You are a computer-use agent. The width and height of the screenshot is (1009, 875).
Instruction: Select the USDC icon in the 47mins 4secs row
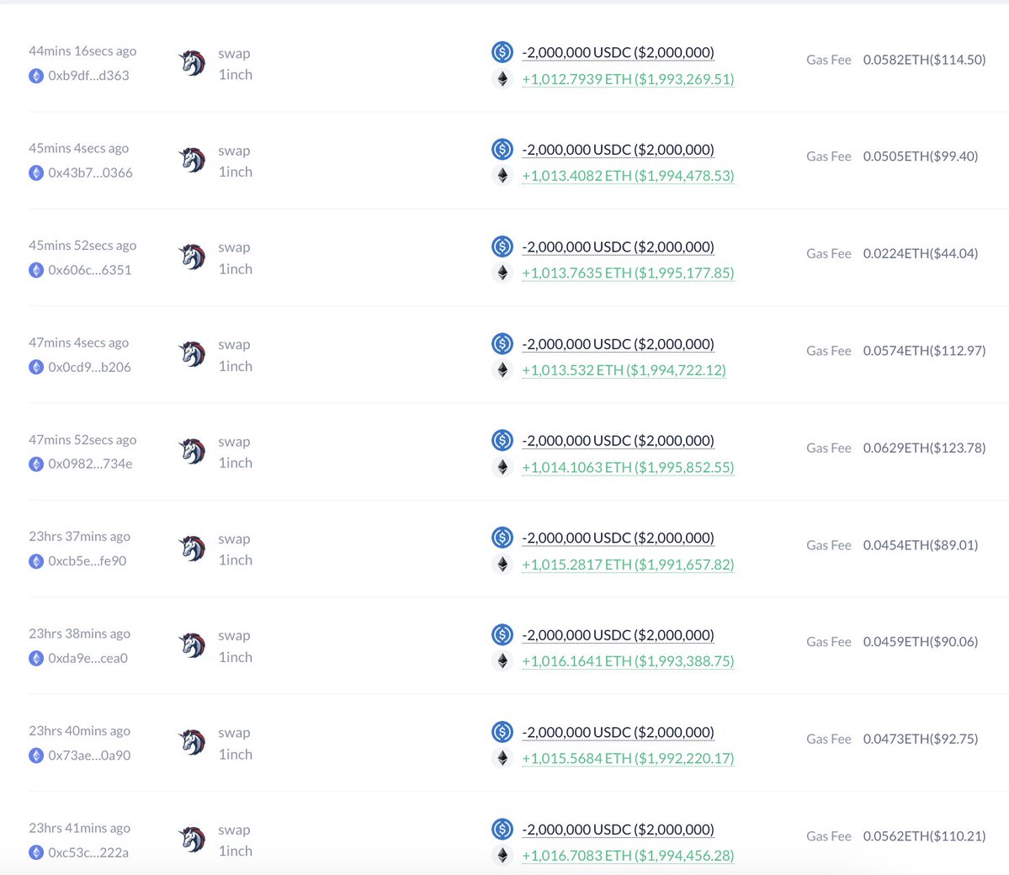coord(502,342)
